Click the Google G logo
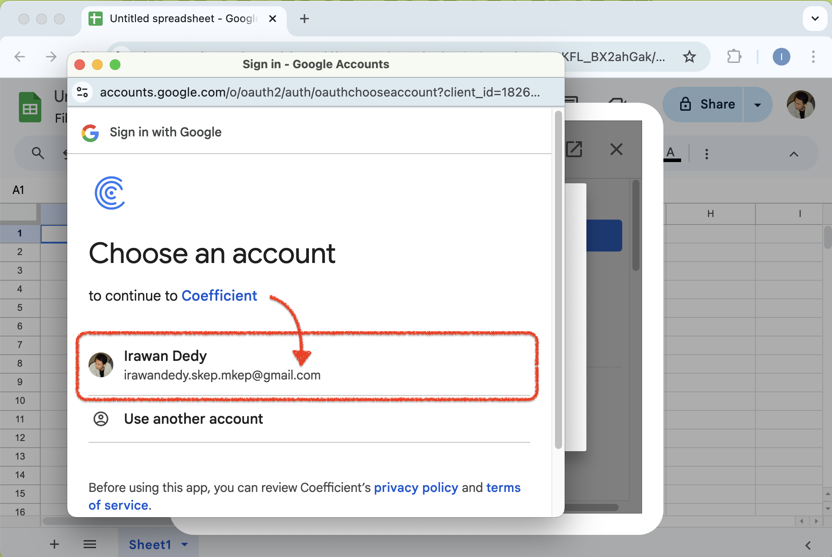 pos(90,132)
